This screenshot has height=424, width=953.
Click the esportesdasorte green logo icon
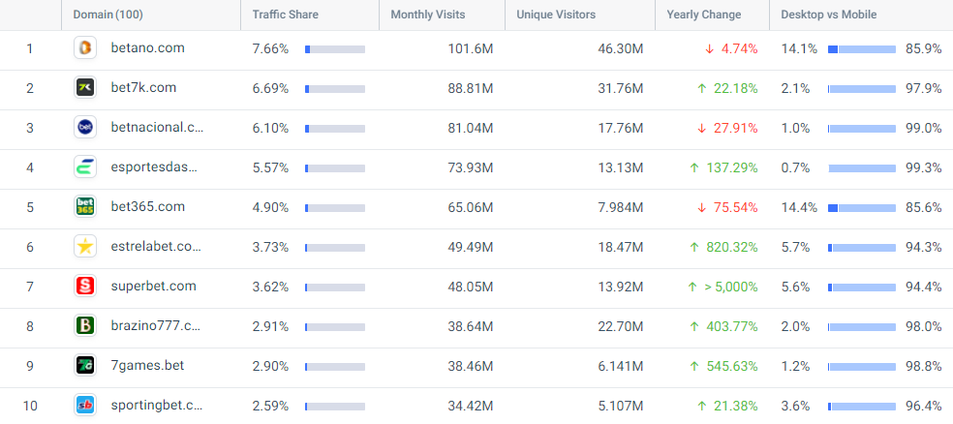(85, 167)
